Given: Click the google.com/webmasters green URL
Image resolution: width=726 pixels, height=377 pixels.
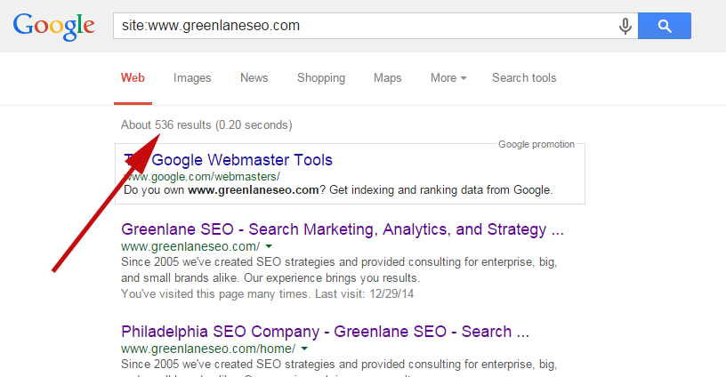Looking at the screenshot, I should [x=202, y=177].
